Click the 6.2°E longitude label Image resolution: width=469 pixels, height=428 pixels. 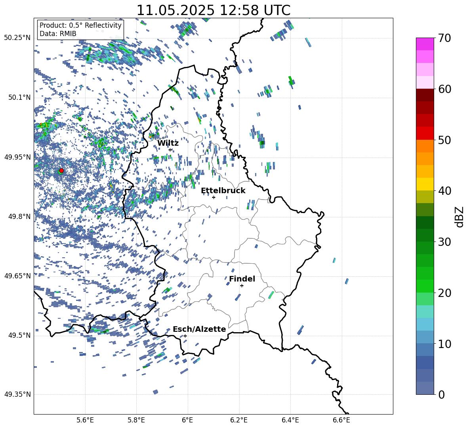(239, 420)
